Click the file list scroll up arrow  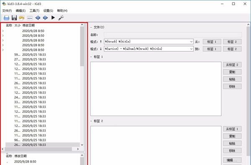[82, 25]
